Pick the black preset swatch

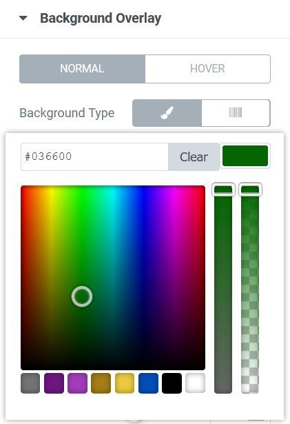tap(172, 383)
